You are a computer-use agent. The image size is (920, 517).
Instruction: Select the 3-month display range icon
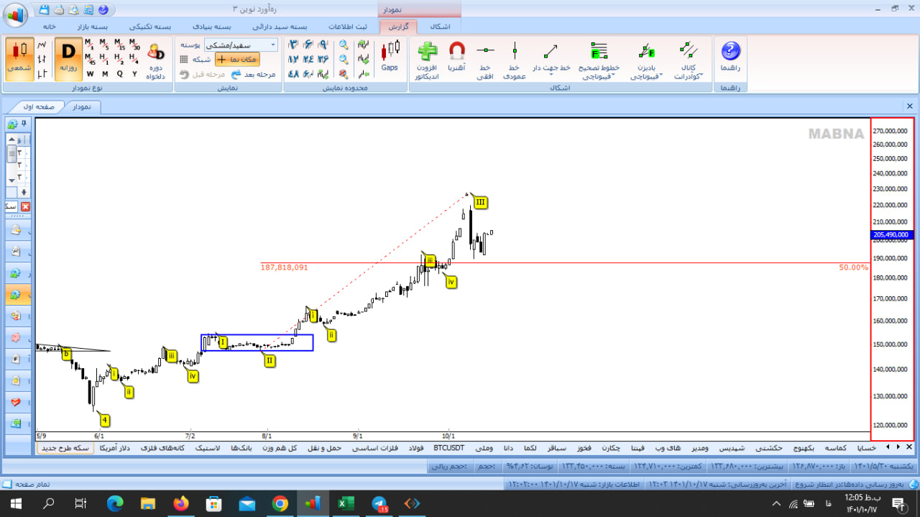click(293, 45)
